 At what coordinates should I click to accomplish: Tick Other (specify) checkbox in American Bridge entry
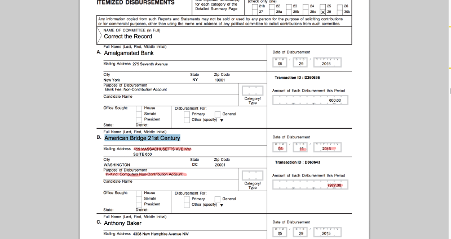point(187,205)
